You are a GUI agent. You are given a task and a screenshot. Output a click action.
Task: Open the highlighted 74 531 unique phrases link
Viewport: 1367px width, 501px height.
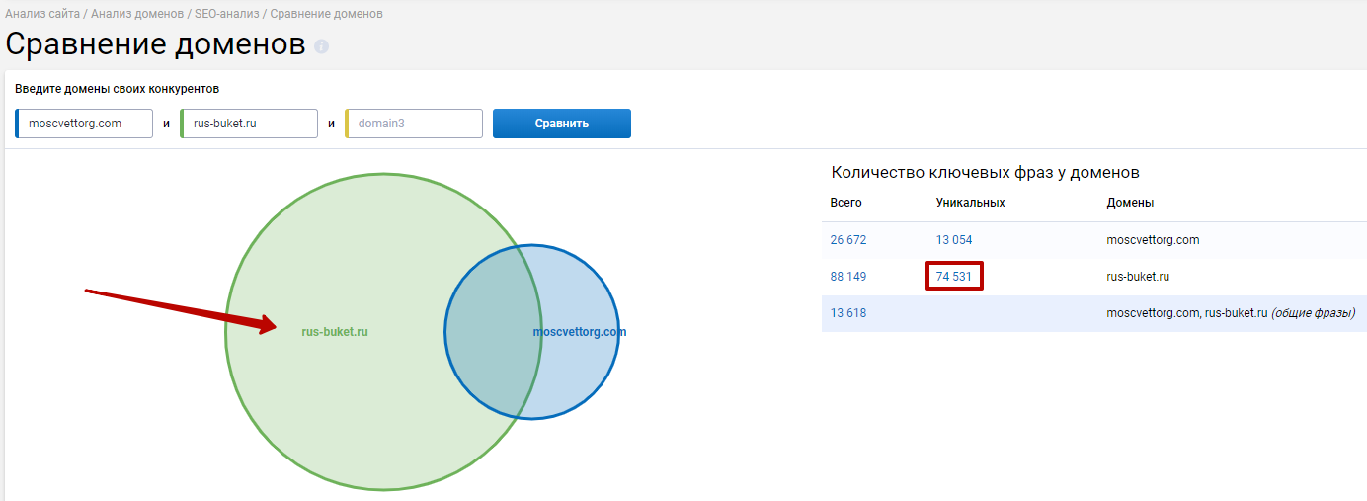coord(954,277)
